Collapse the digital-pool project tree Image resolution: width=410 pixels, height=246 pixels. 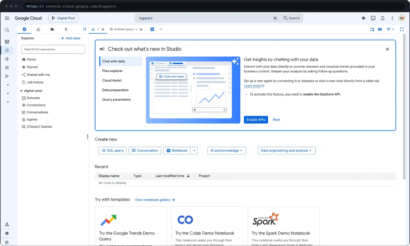click(21, 91)
